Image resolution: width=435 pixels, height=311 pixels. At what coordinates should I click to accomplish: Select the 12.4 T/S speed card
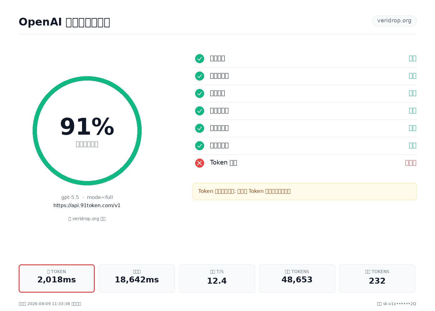pos(217,278)
